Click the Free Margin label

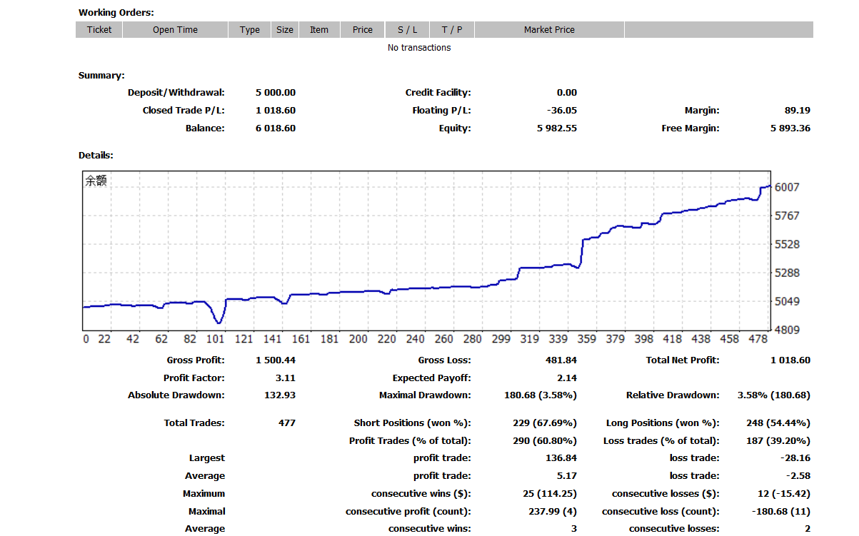(690, 128)
